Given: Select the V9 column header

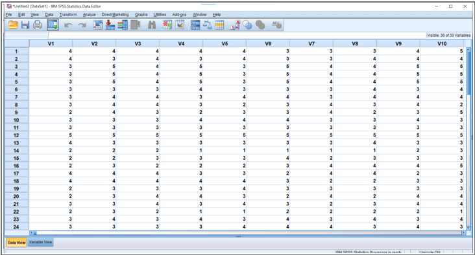Looking at the screenshot, I should tap(398, 44).
